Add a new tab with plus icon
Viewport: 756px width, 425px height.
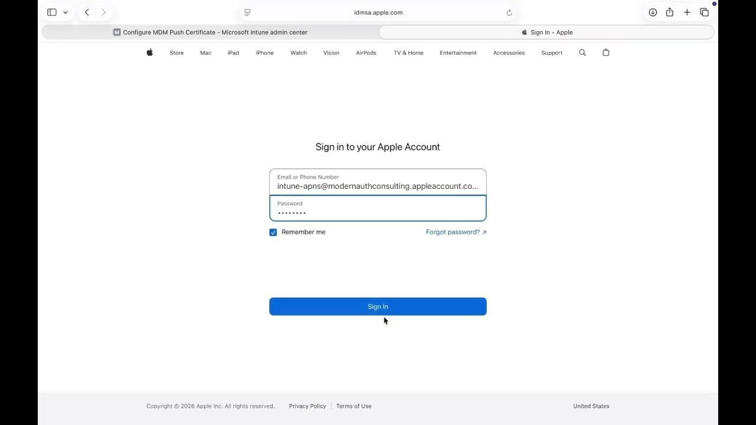point(687,12)
